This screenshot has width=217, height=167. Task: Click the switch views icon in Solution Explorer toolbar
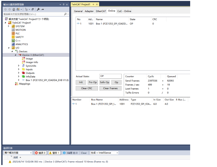tap(18, 10)
